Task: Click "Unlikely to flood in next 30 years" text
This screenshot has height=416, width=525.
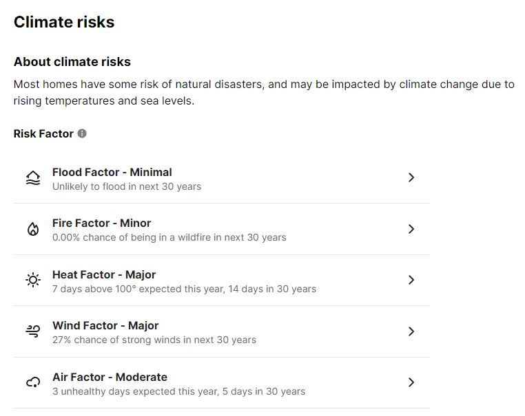Action: click(127, 186)
